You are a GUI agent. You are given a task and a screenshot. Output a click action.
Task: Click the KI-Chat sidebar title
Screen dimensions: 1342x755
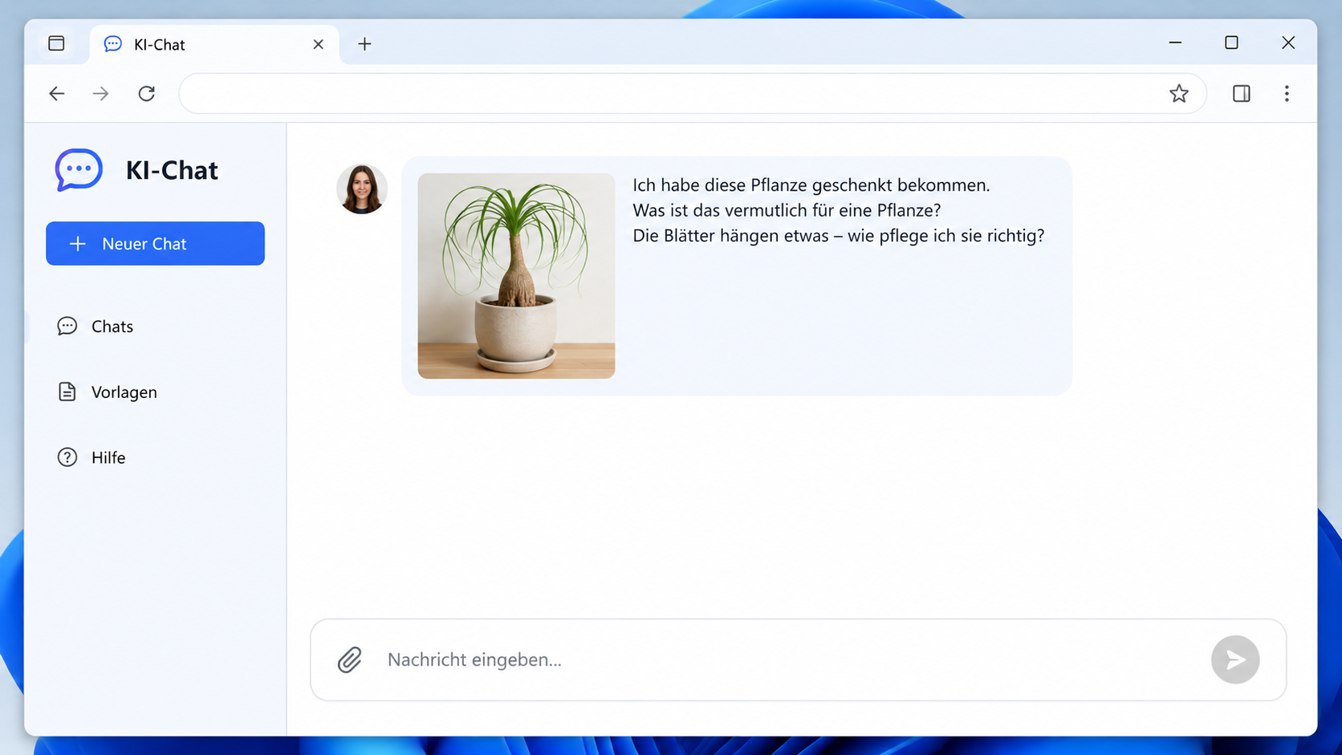click(x=172, y=170)
